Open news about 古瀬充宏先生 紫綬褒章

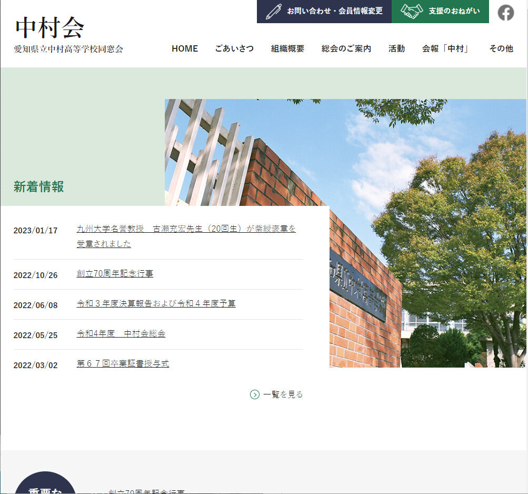(186, 236)
